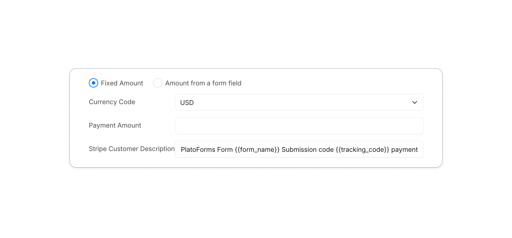Click the "Stripe Customer Description" label
This screenshot has height=238, width=512.
pyautogui.click(x=131, y=149)
